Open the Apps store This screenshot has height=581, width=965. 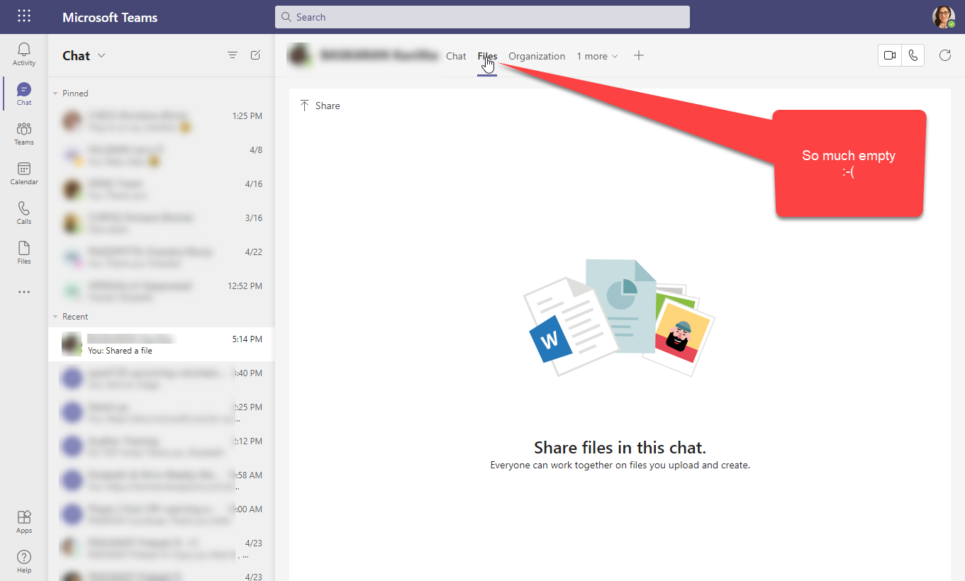click(24, 522)
